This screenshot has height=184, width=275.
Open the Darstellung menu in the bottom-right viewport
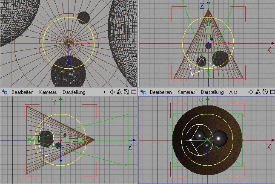click(212, 92)
